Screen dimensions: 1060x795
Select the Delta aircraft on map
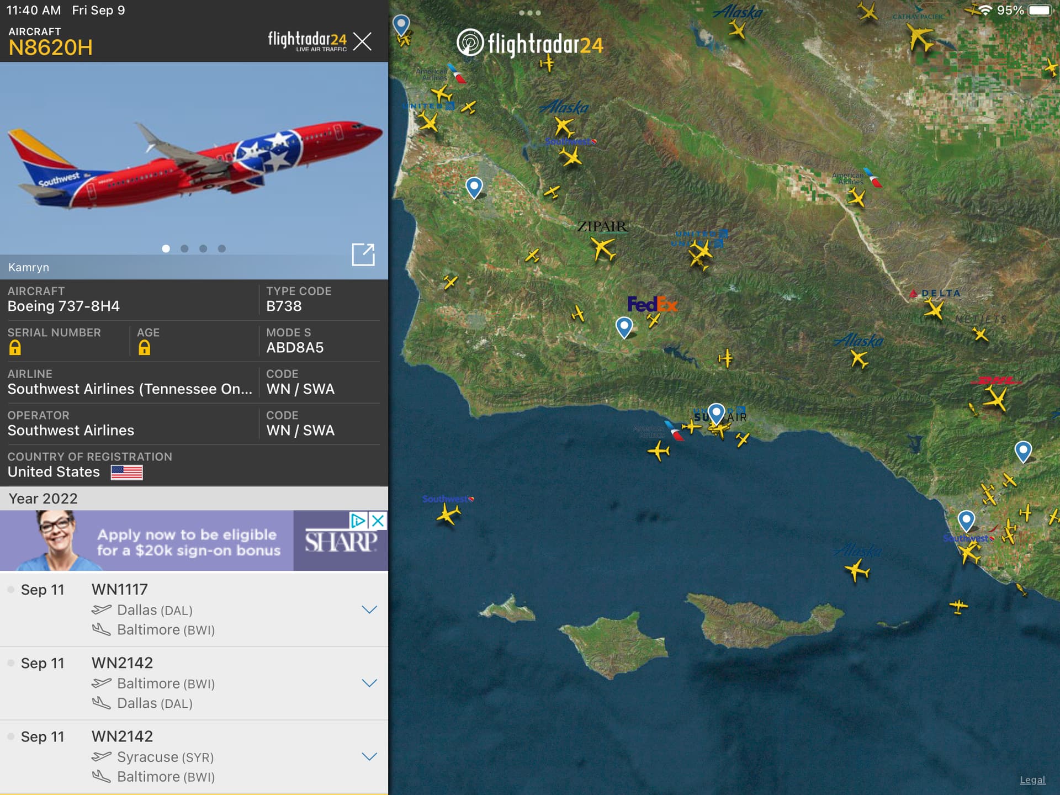click(x=934, y=309)
